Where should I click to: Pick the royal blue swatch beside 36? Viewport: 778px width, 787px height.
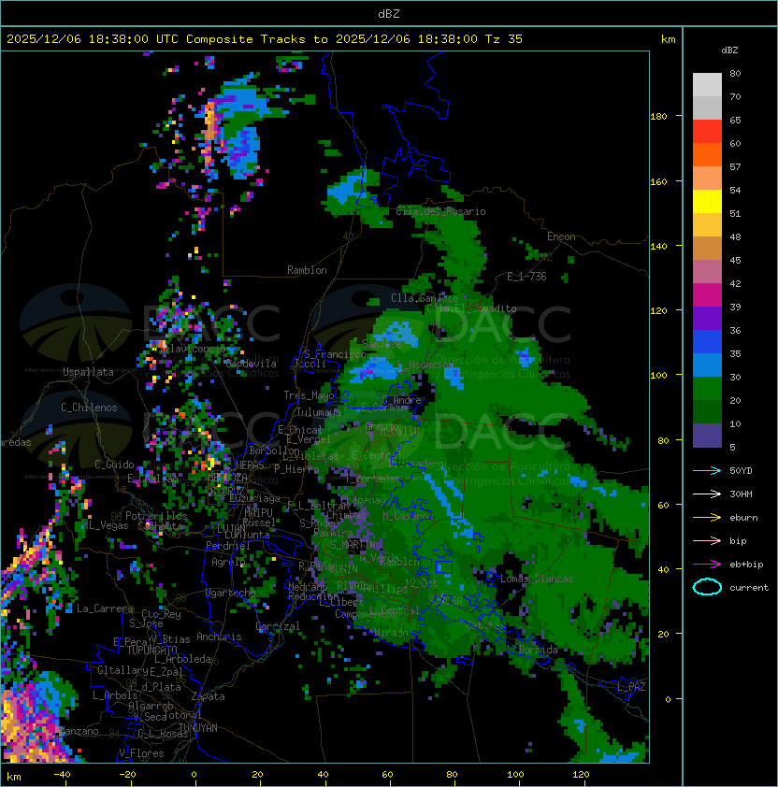tap(707, 341)
